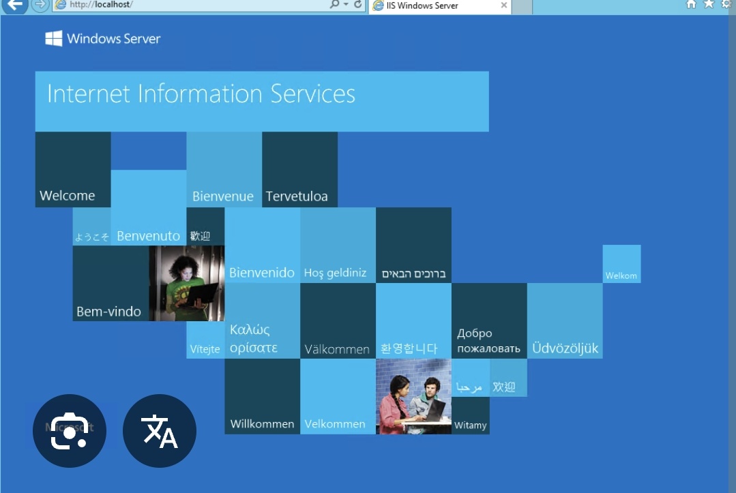Click the Windows Server logo
This screenshot has height=493, width=736.
click(102, 39)
